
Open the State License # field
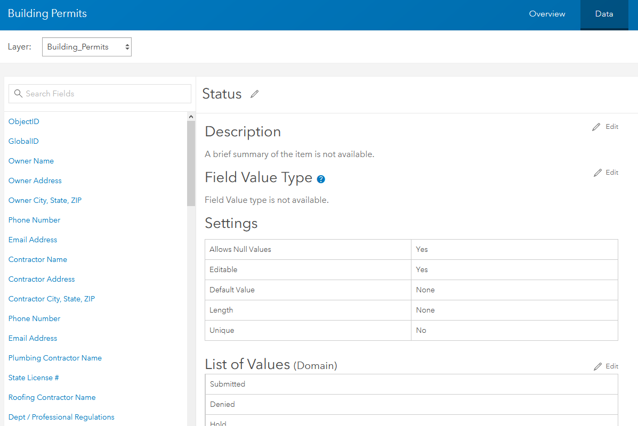pos(33,378)
